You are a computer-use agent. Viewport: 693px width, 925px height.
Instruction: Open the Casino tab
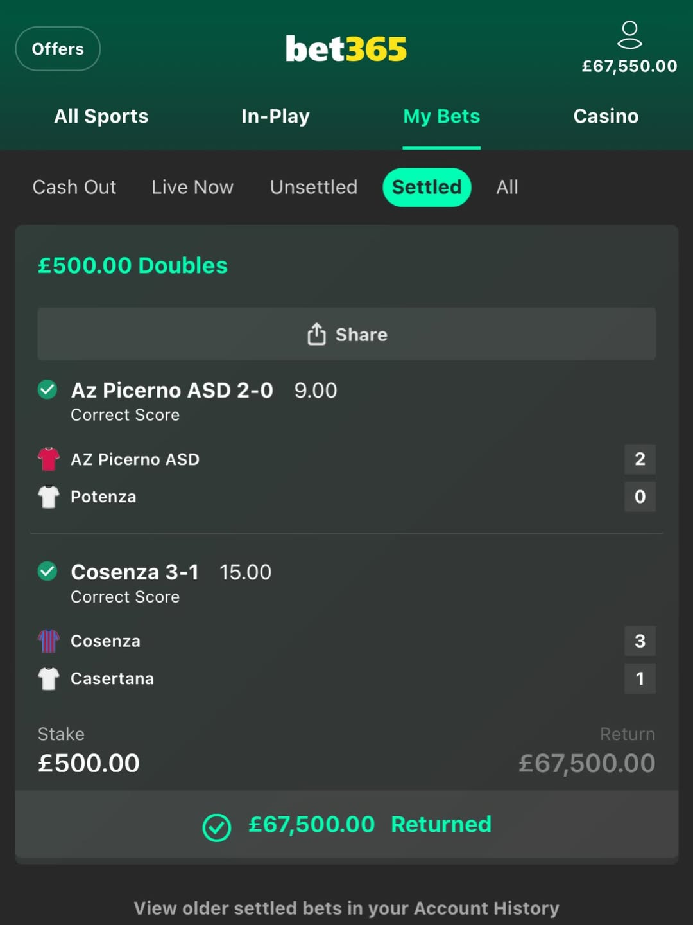(606, 116)
